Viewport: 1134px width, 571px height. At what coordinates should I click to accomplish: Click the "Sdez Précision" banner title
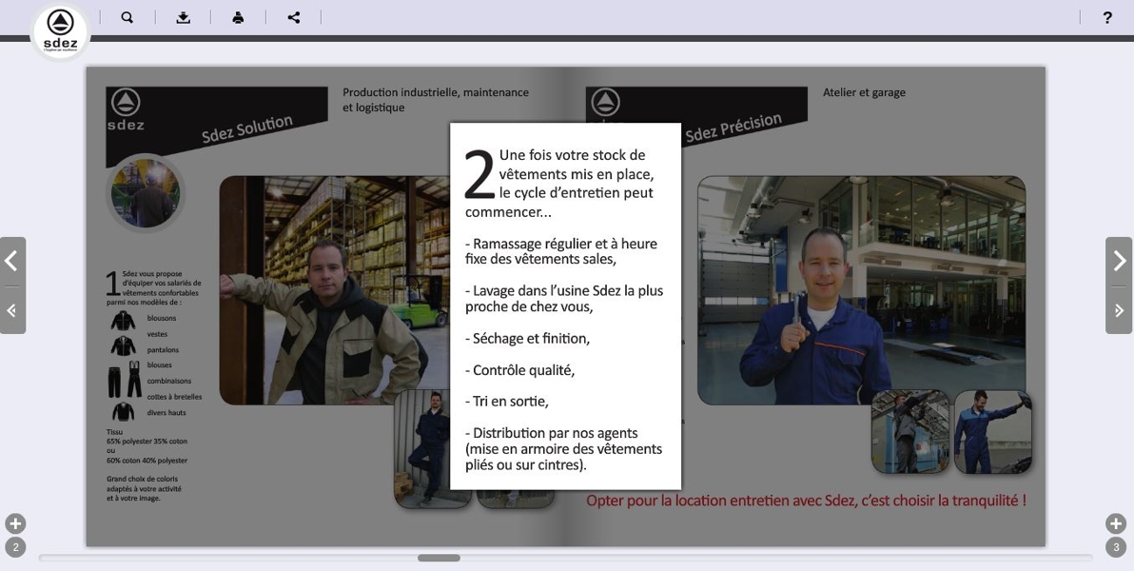(x=733, y=128)
